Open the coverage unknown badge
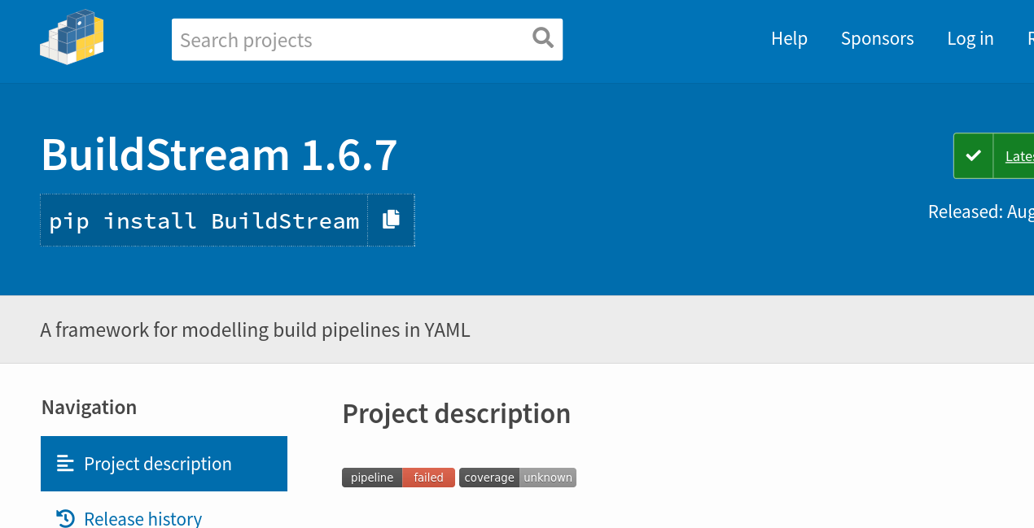The height and width of the screenshot is (528, 1034). (x=517, y=478)
